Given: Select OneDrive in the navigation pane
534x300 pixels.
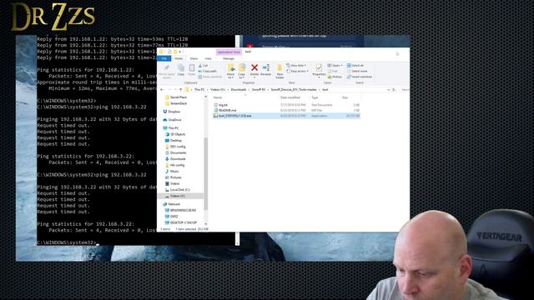Looking at the screenshot, I should point(172,120).
